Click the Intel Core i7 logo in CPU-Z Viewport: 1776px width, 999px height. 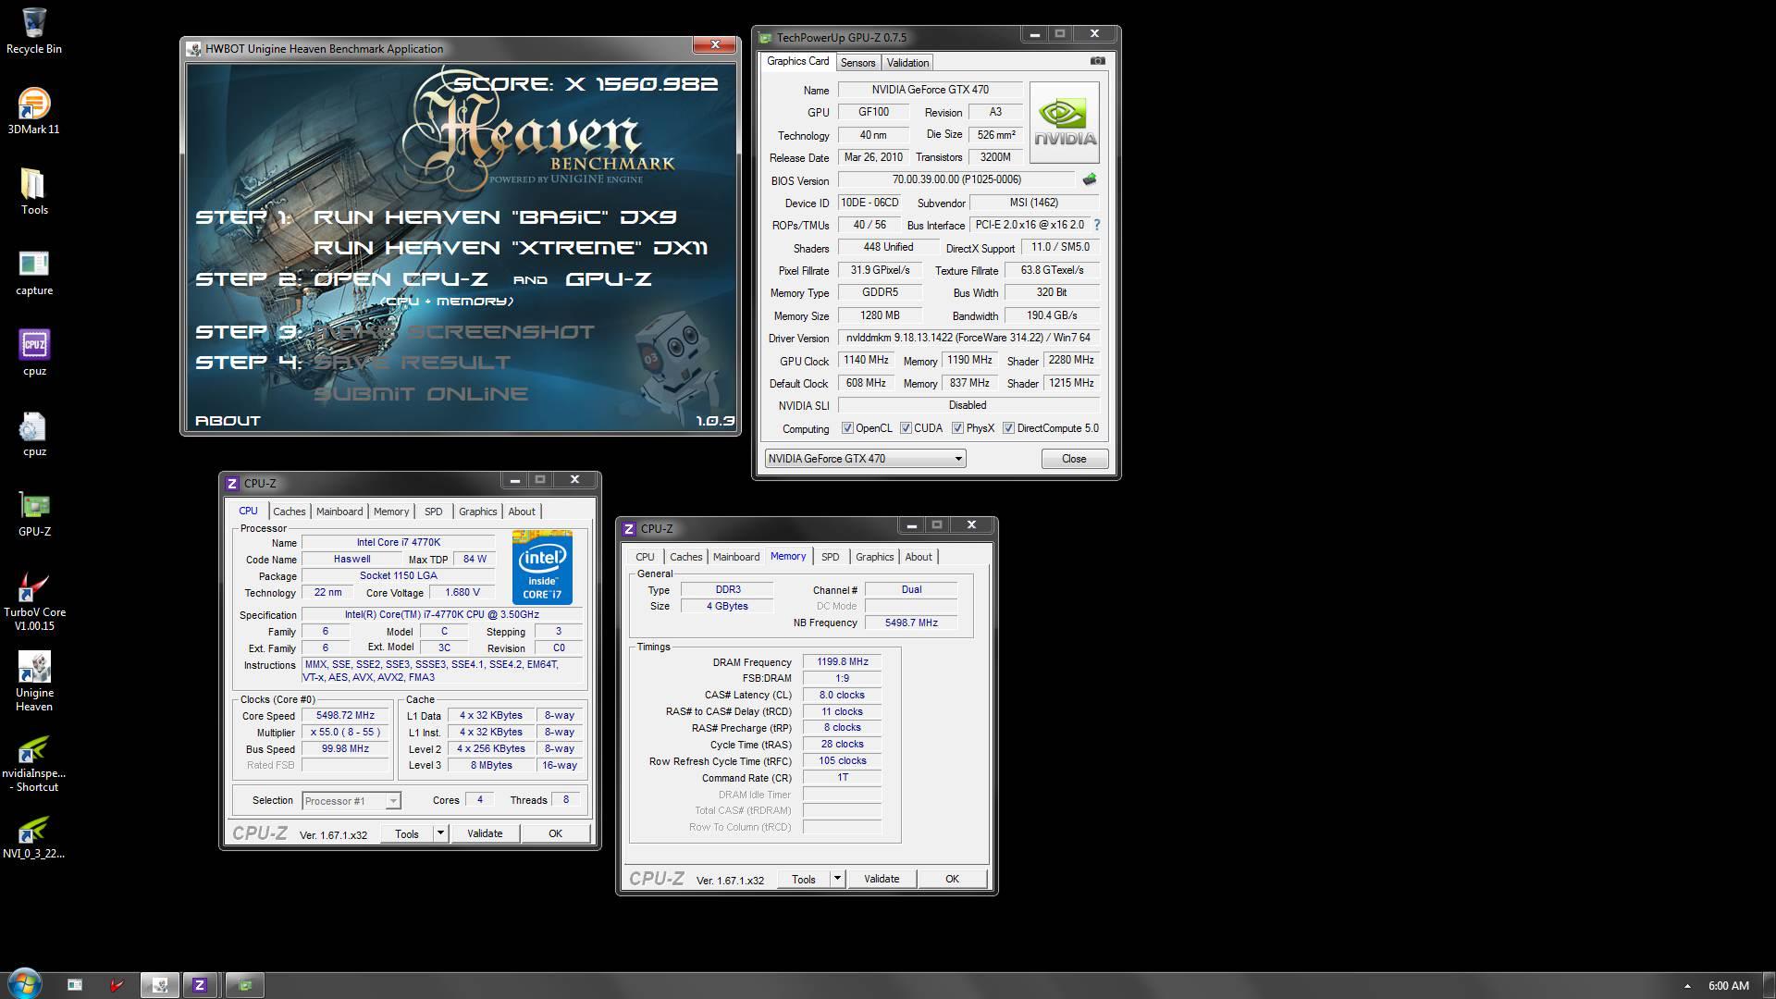[542, 567]
